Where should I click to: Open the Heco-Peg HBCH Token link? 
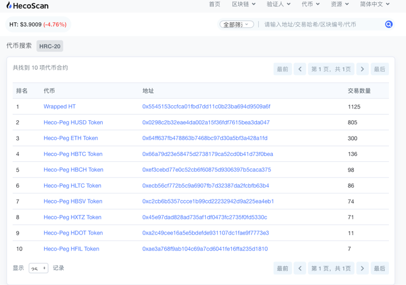[x=73, y=169]
